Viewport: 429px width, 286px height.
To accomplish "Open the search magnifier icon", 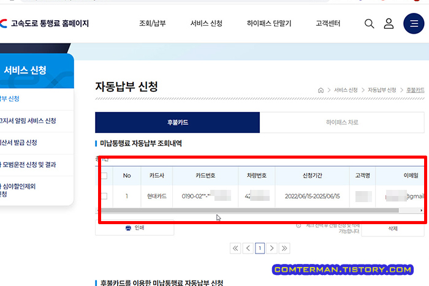I will point(369,24).
